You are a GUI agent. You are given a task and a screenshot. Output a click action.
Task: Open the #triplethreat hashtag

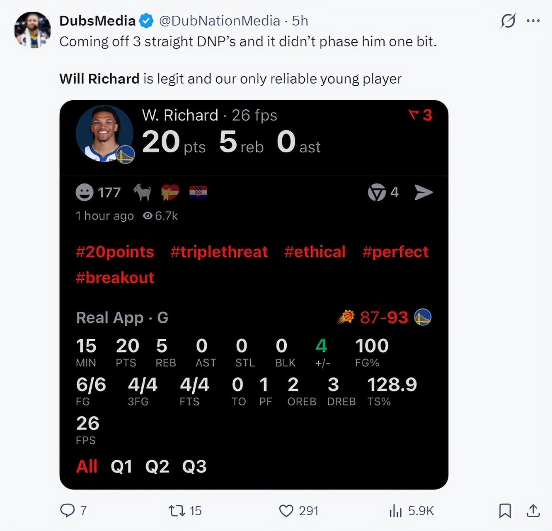coord(219,252)
